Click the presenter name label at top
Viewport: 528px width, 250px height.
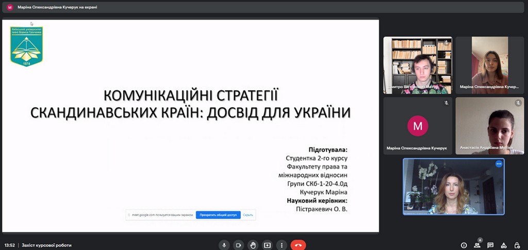(57, 7)
